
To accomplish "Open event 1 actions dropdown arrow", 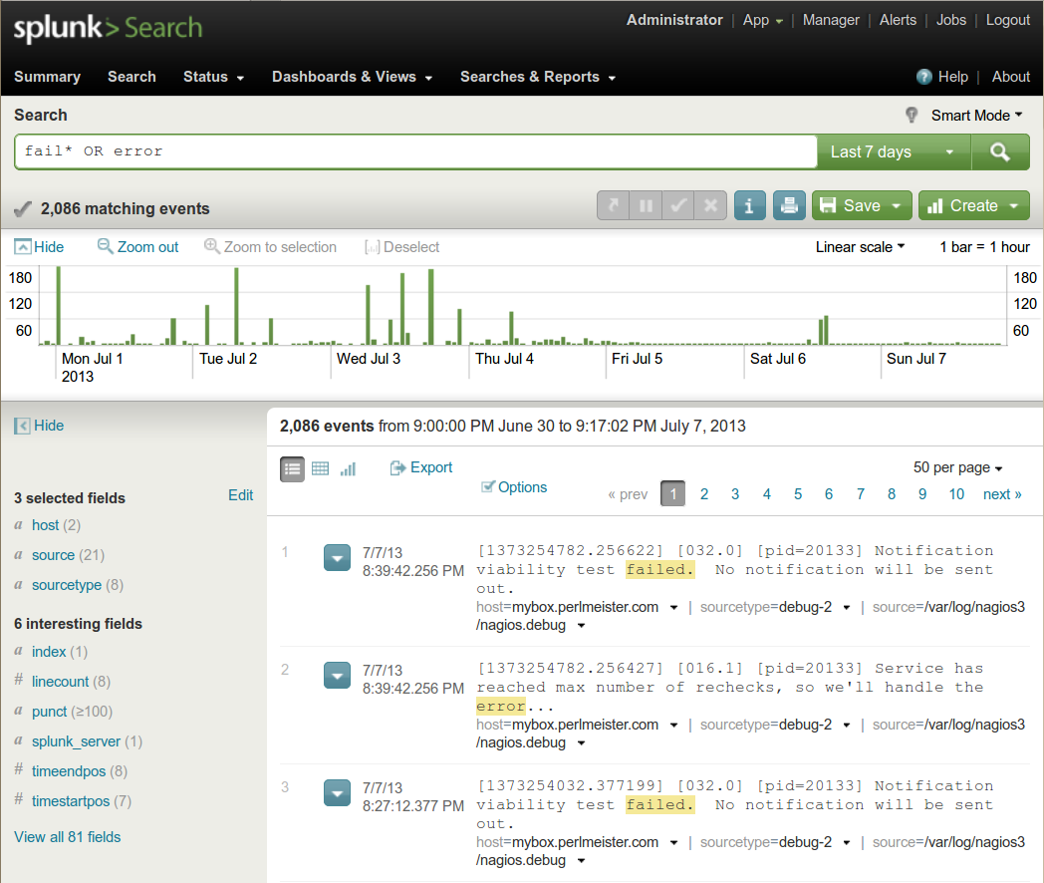I will click(x=337, y=558).
